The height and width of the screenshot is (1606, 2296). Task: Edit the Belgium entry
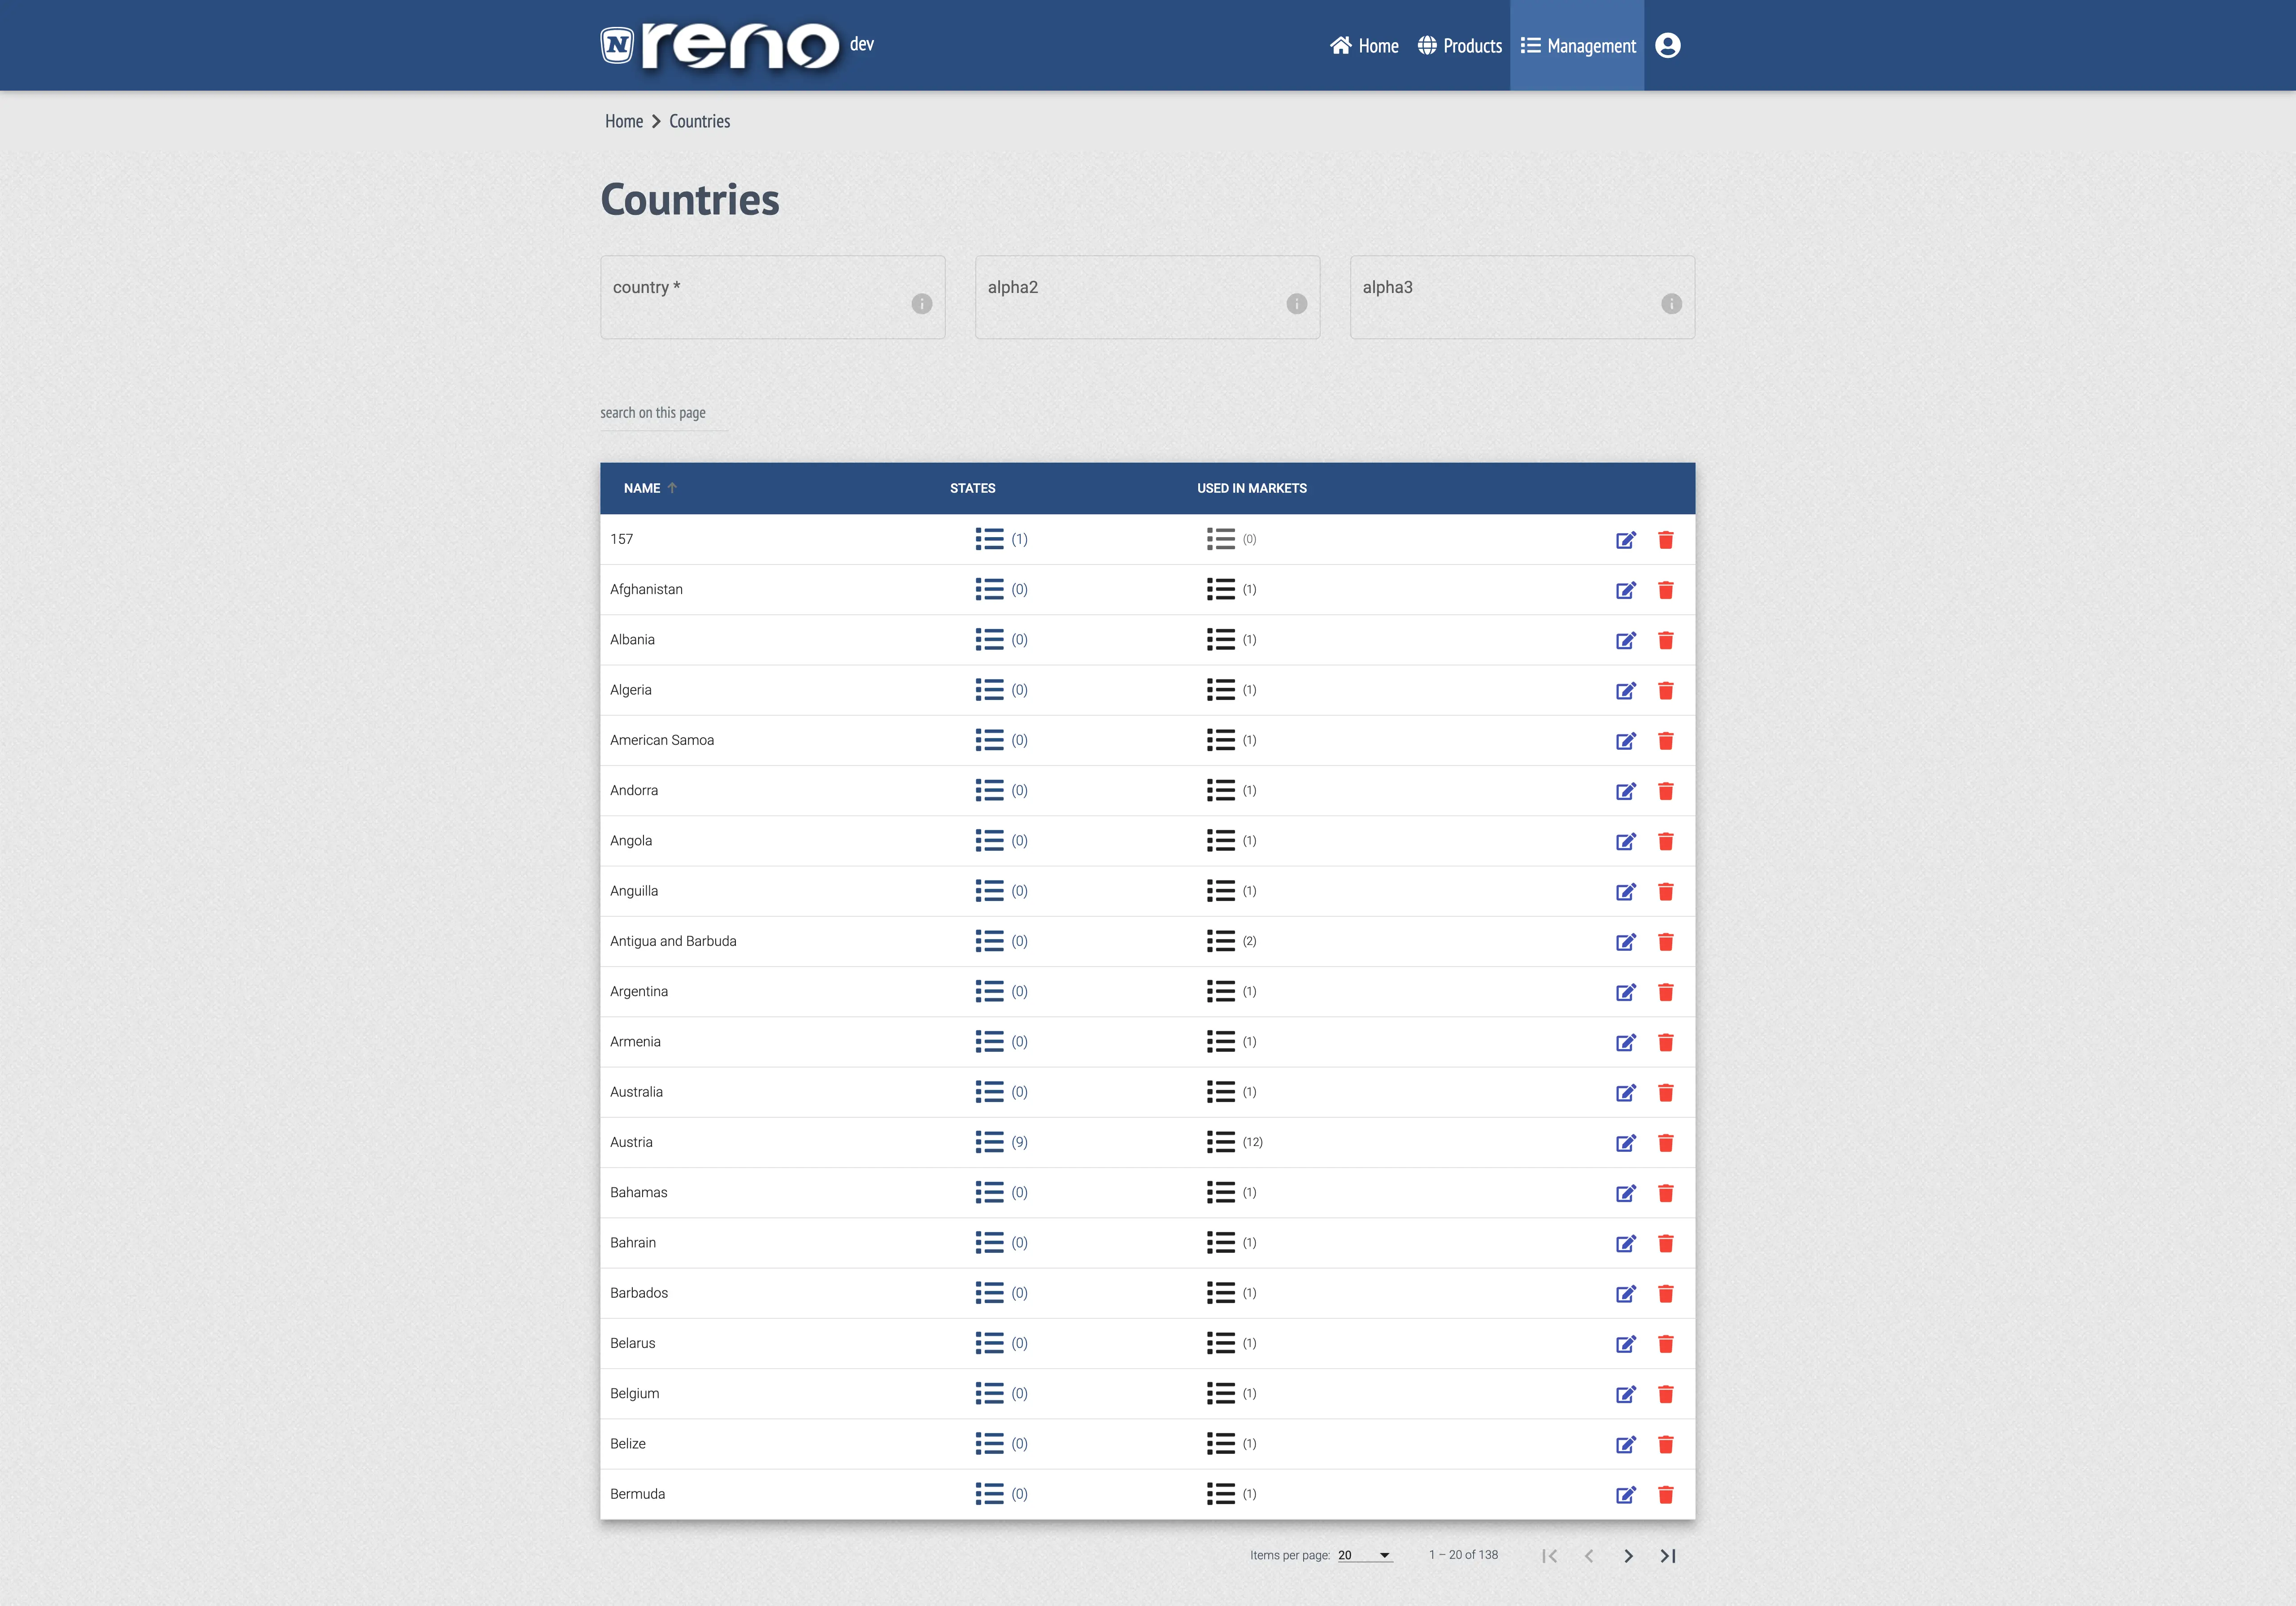[x=1625, y=1394]
